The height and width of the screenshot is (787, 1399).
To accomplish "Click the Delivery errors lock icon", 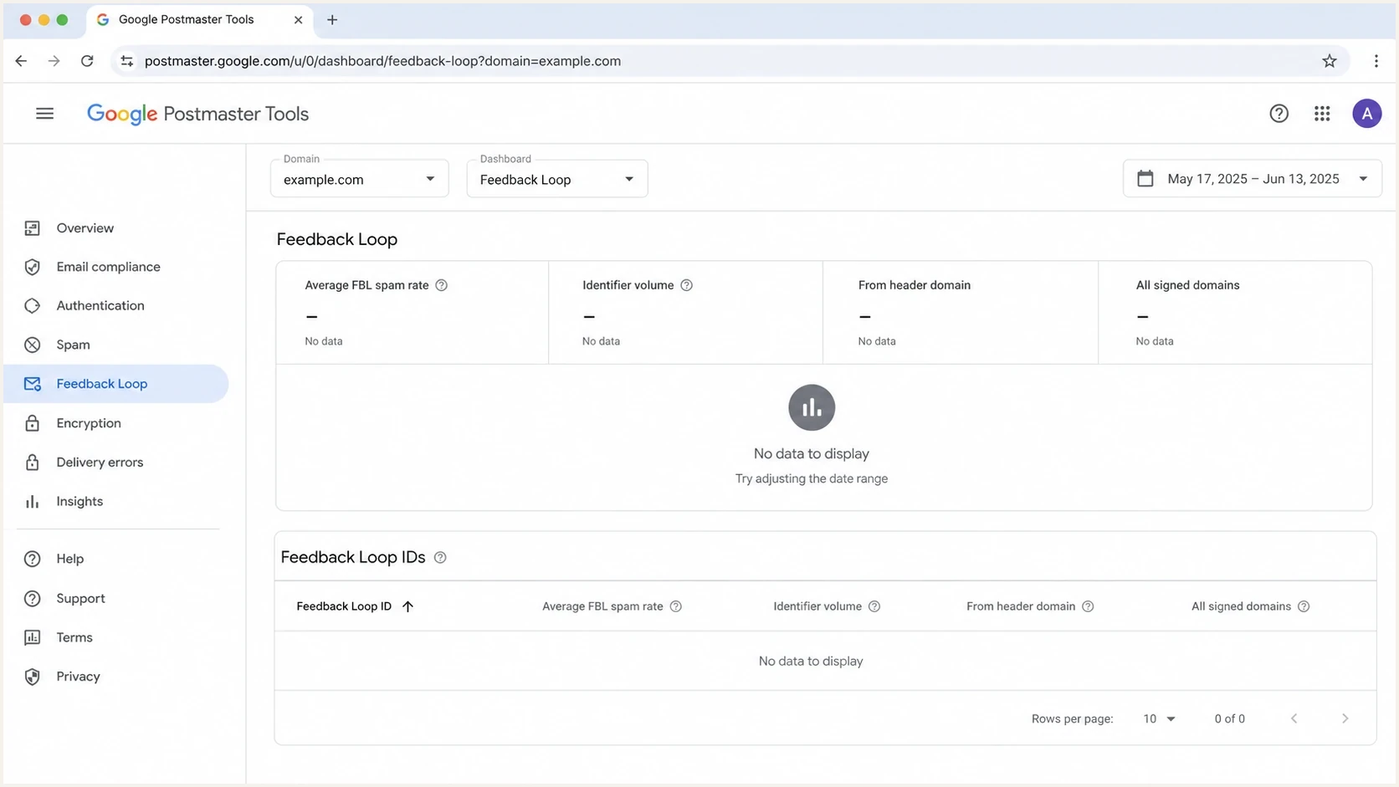I will (33, 462).
